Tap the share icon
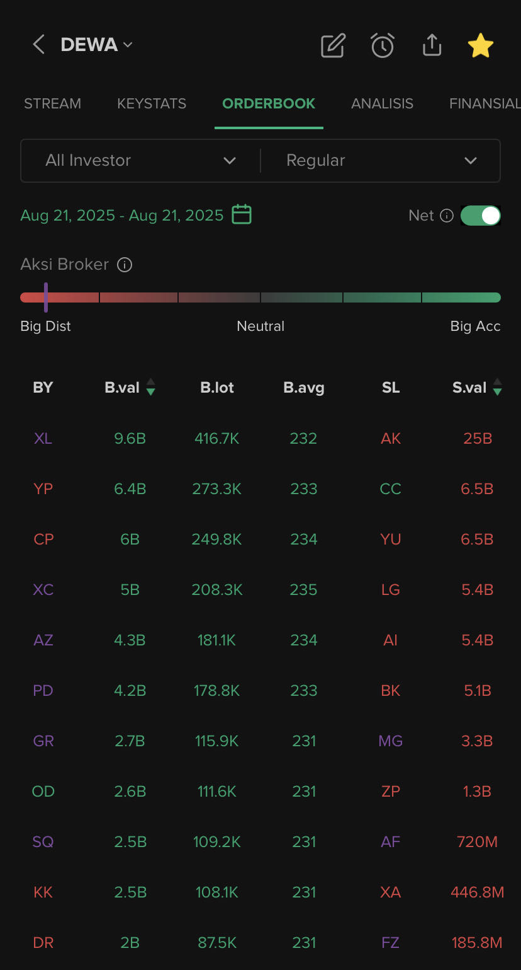Image resolution: width=521 pixels, height=970 pixels. coord(432,45)
